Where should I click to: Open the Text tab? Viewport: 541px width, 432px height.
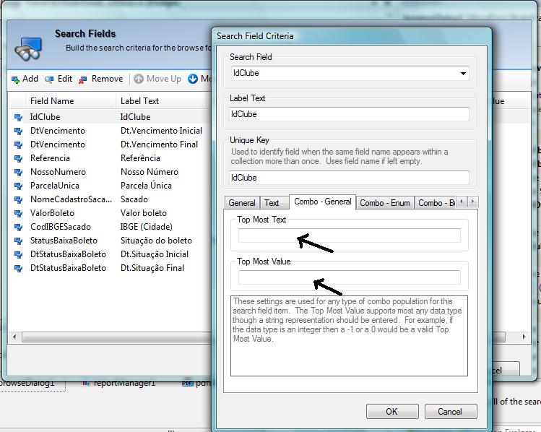pyautogui.click(x=272, y=203)
